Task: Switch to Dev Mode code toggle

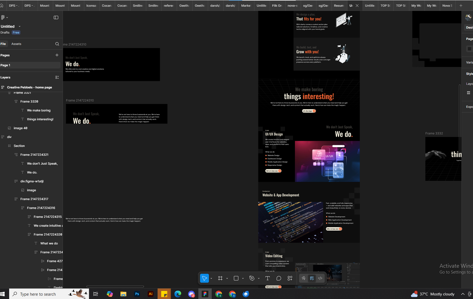Action: click(320, 278)
